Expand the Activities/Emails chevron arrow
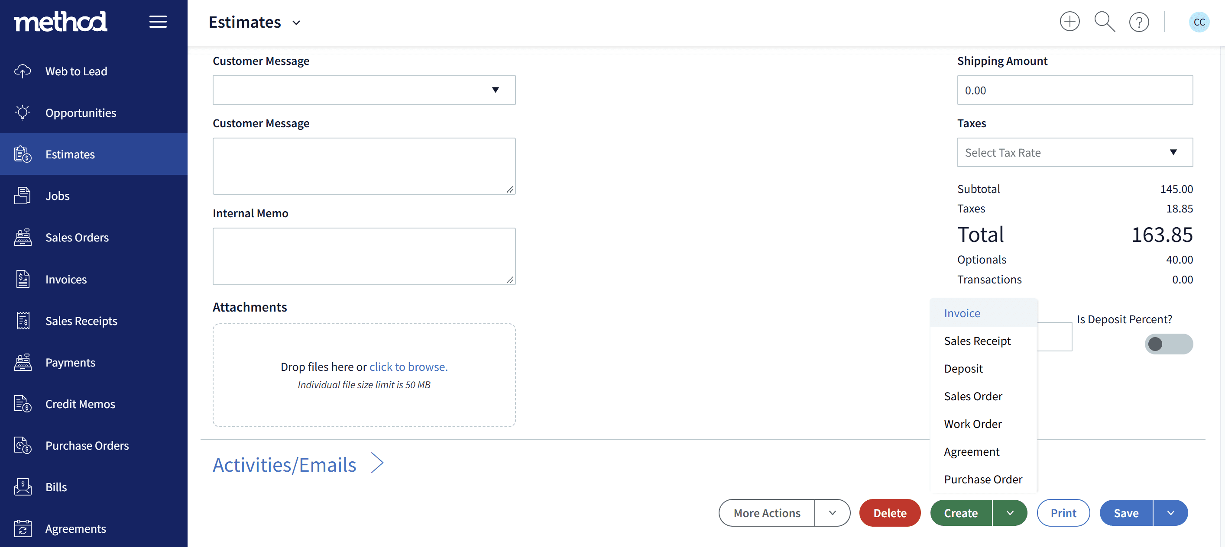1225x547 pixels. (x=377, y=463)
